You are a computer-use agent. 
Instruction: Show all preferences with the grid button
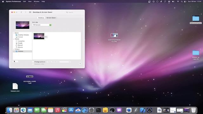(x=30, y=12)
